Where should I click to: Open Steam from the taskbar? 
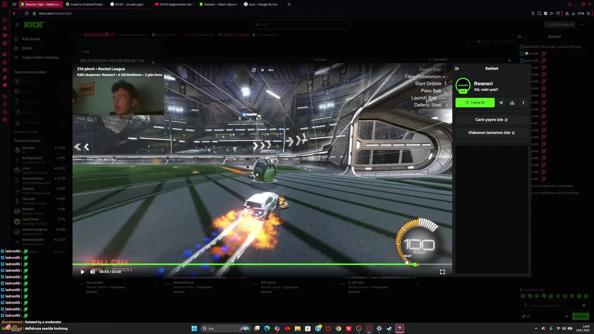coord(389,328)
